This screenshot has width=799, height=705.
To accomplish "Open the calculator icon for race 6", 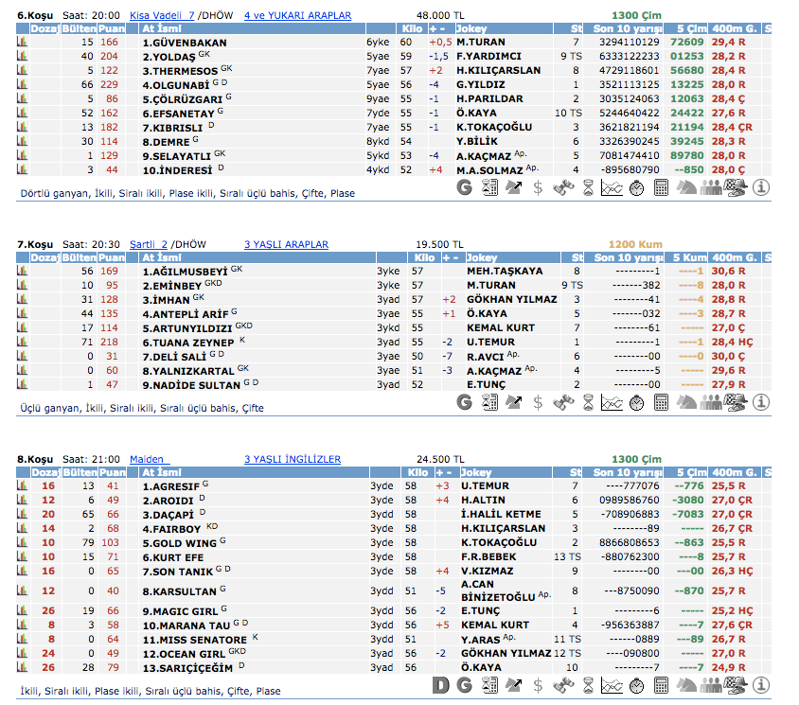I will tap(661, 187).
